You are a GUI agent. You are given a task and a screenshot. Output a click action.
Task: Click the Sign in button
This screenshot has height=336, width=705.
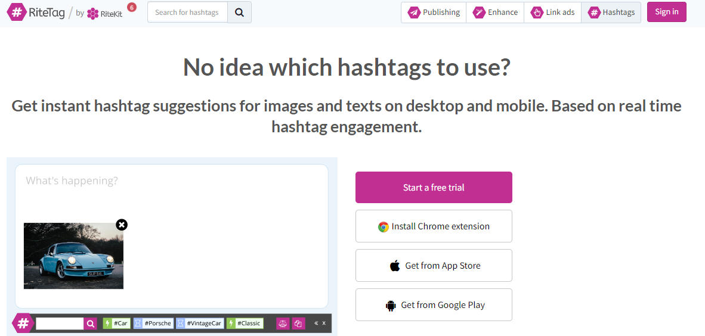point(667,12)
